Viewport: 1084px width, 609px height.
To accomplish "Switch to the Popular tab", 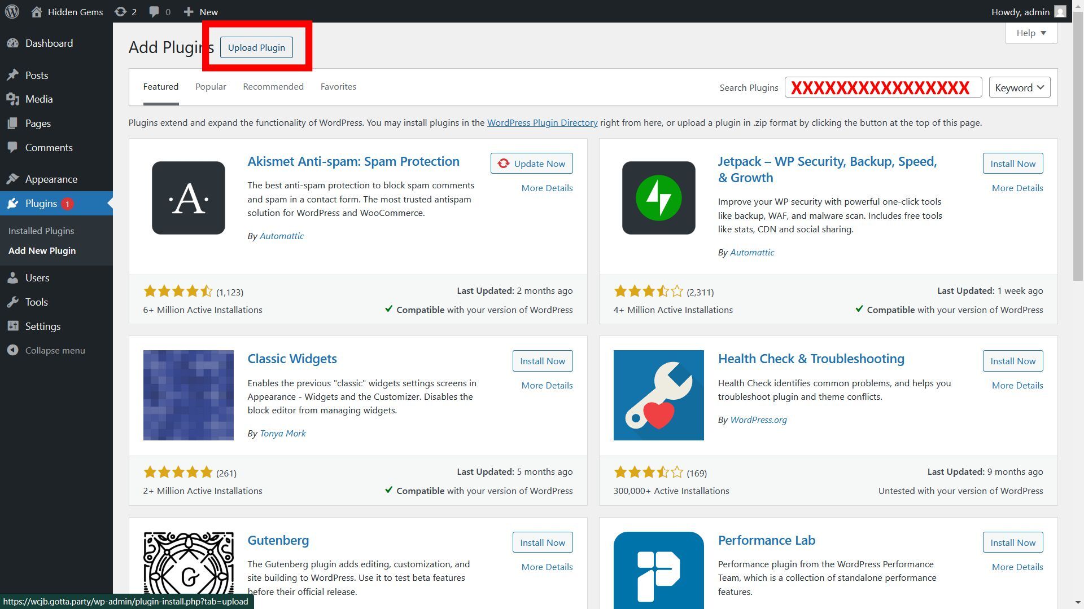I will coord(211,87).
